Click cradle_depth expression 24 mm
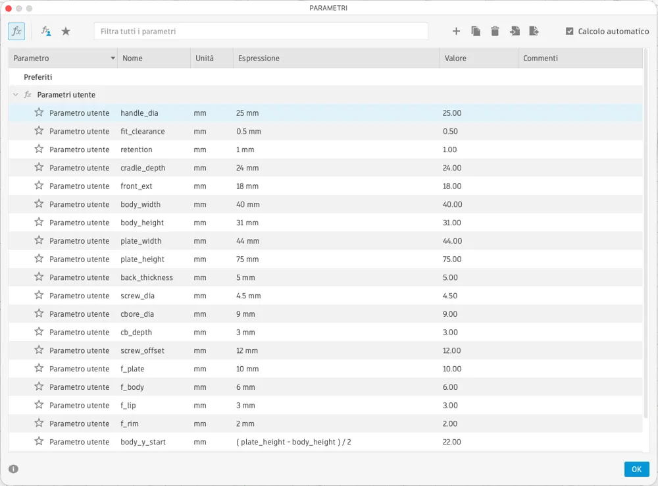The height and width of the screenshot is (486, 658). point(247,168)
